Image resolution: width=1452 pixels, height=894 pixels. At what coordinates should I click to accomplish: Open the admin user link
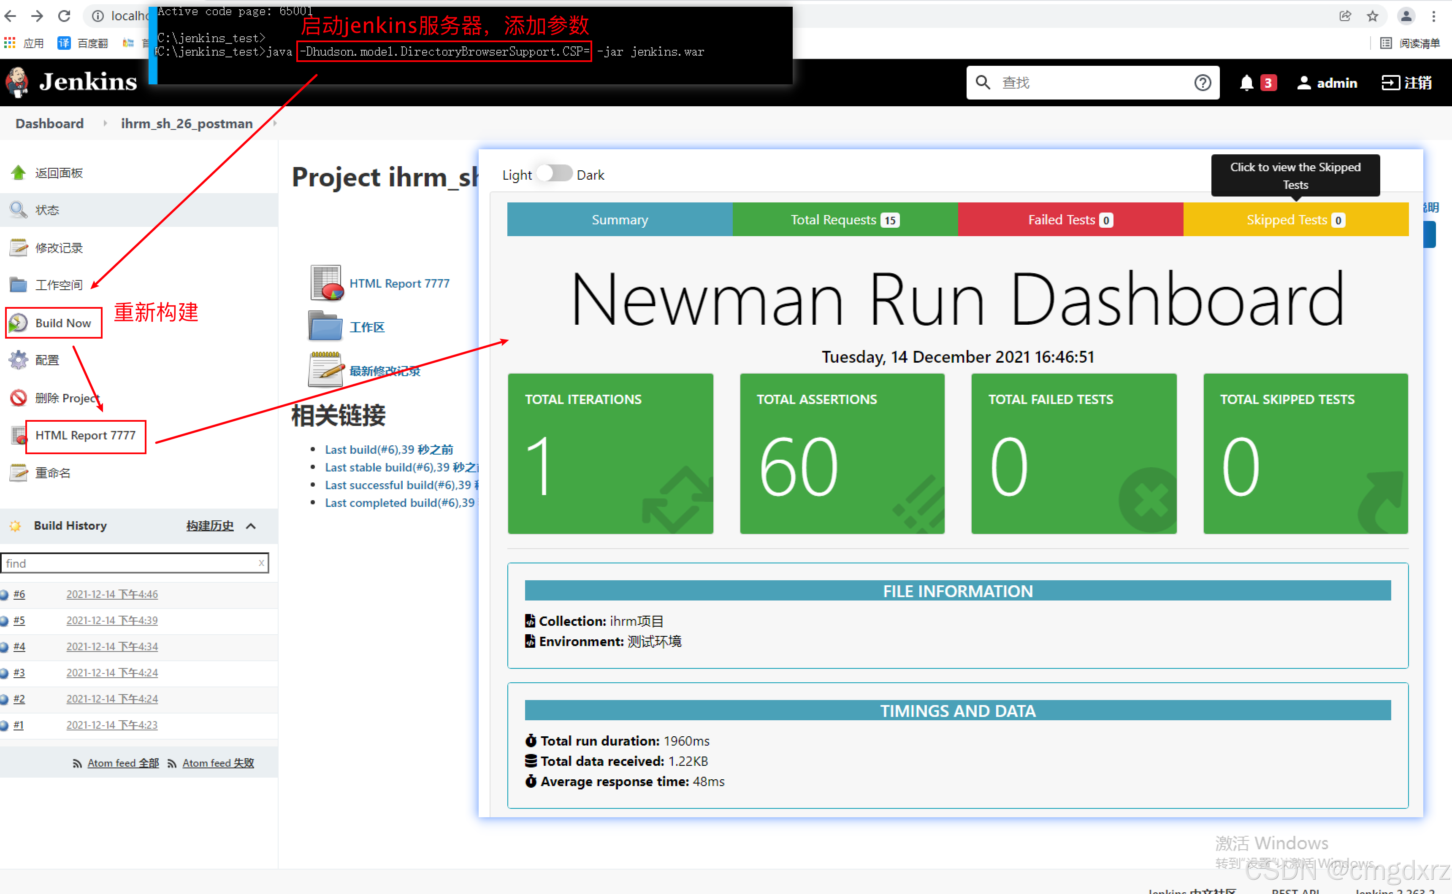(1327, 83)
